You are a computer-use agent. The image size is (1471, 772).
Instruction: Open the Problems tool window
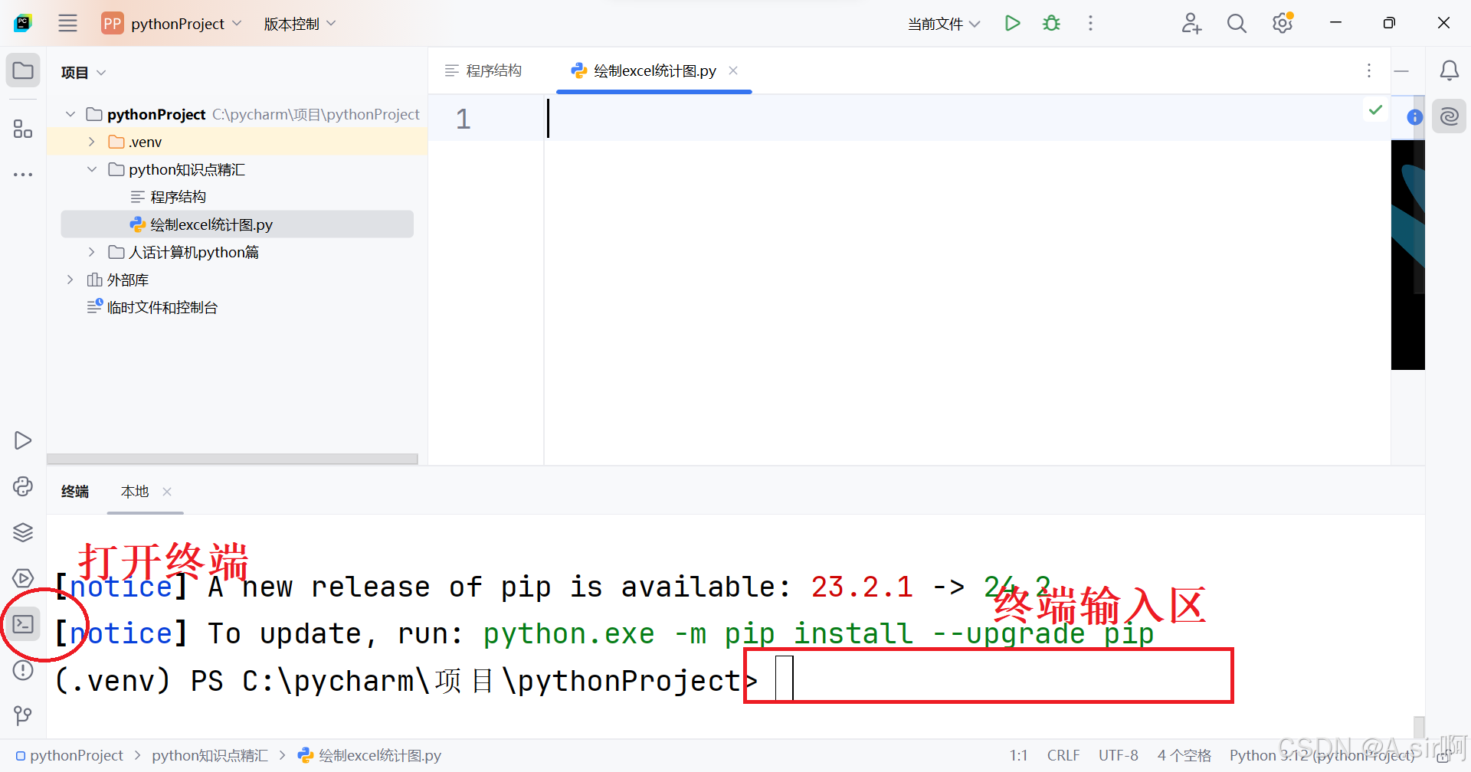point(22,669)
